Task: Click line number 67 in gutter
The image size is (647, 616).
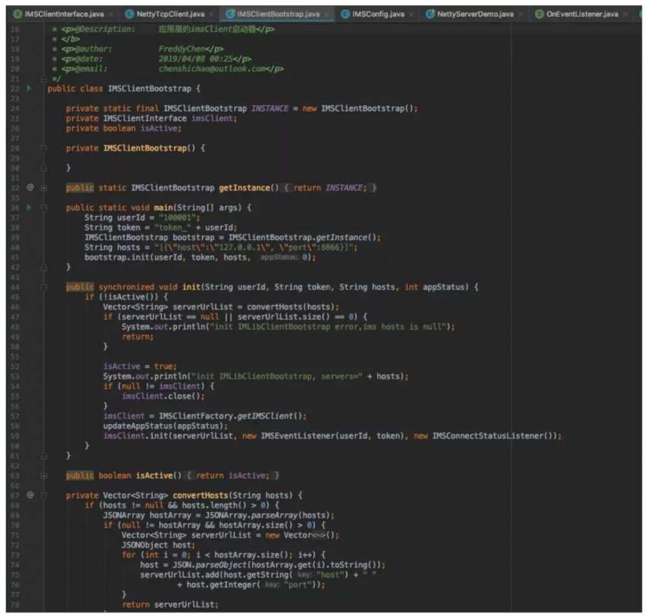Action: click(15, 495)
